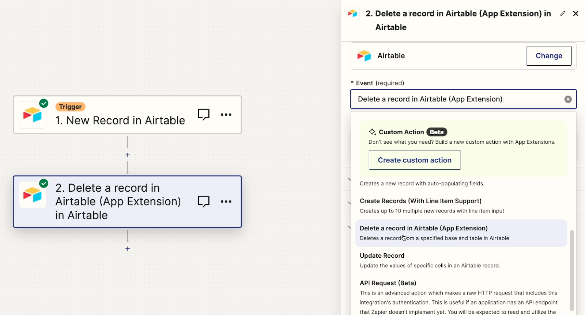The height and width of the screenshot is (315, 585).
Task: Clear the Event field with X icon
Action: point(568,99)
